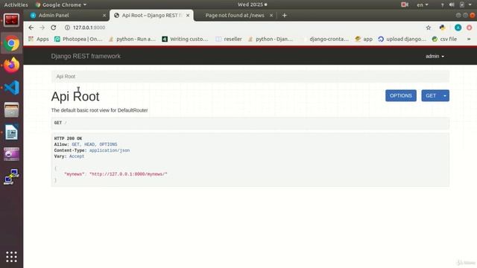The height and width of the screenshot is (268, 477).
Task: Open the python - Run a... bookmark
Action: (132, 39)
